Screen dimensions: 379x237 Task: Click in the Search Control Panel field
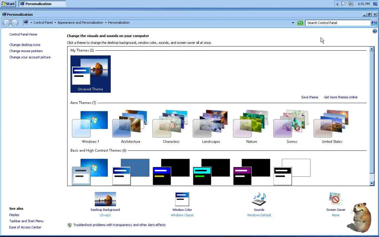coord(338,23)
